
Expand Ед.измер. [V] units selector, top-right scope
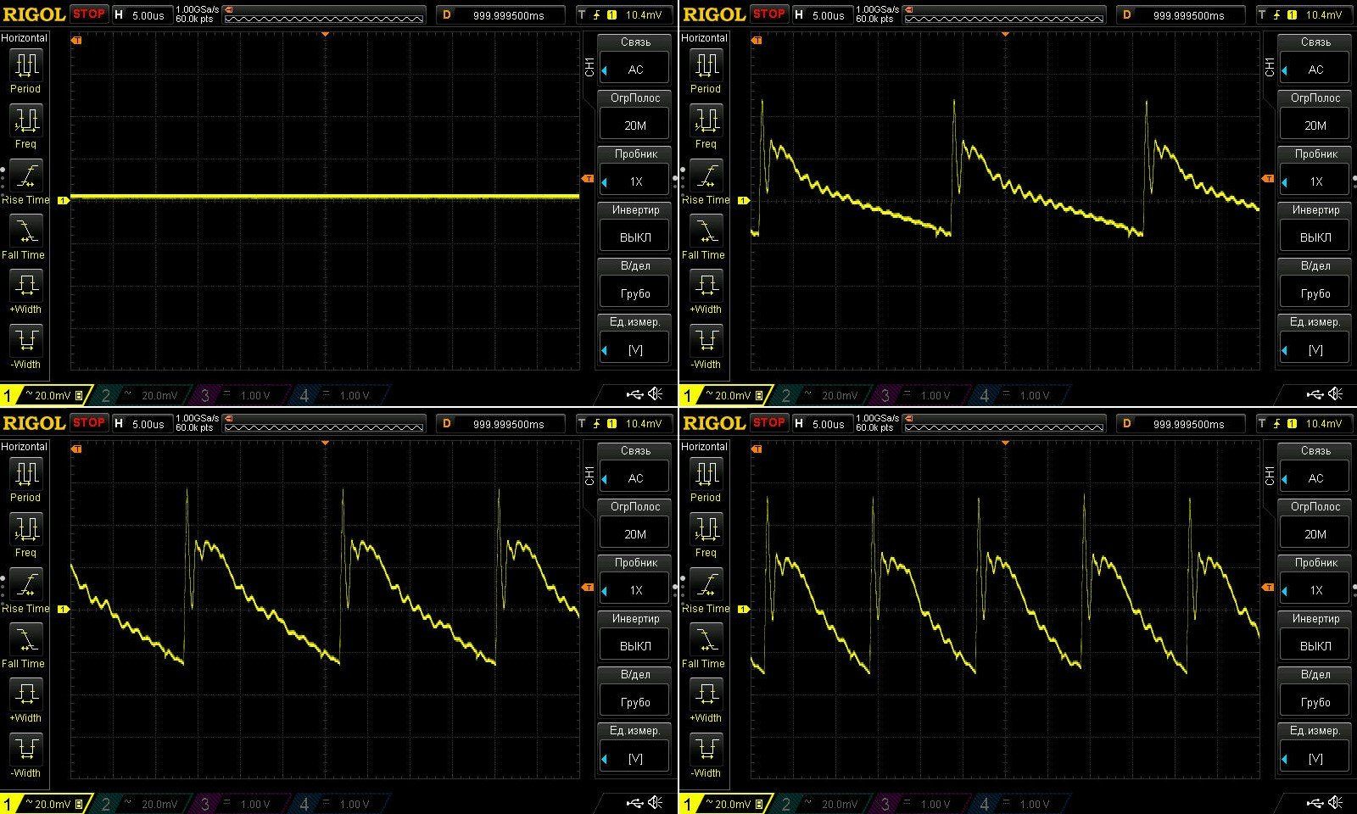coord(1315,349)
